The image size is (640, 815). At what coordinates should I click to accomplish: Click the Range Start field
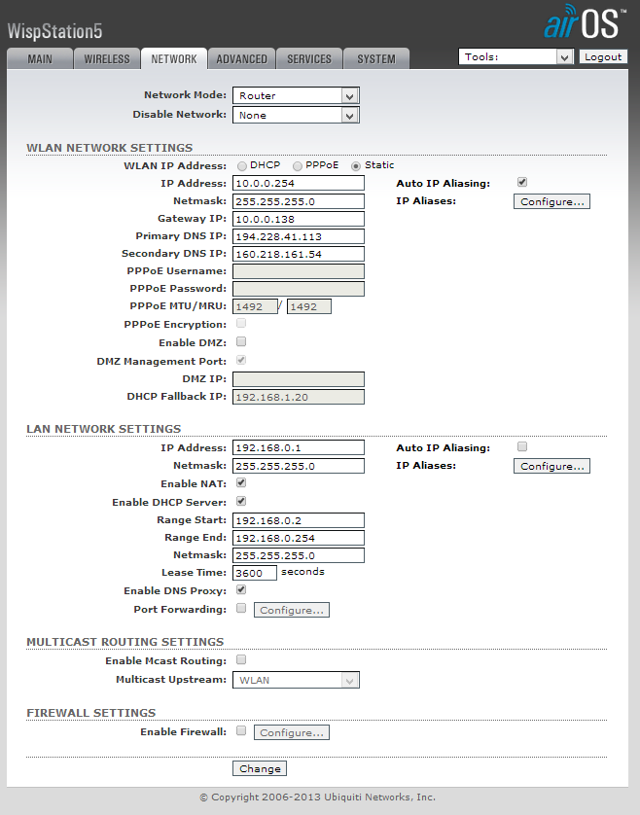[299, 520]
